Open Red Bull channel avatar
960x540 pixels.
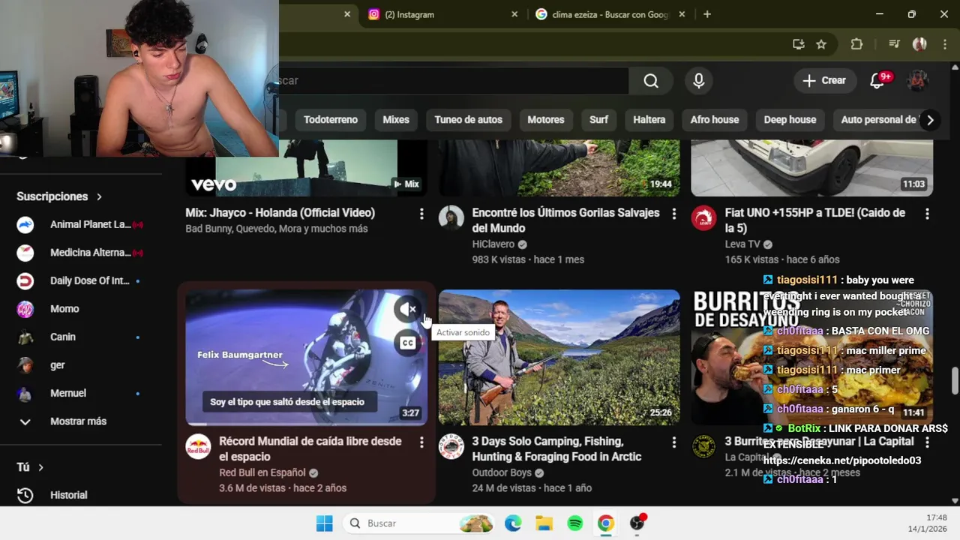pos(198,446)
